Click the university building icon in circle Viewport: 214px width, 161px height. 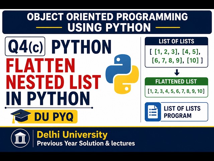pyautogui.click(x=20, y=138)
